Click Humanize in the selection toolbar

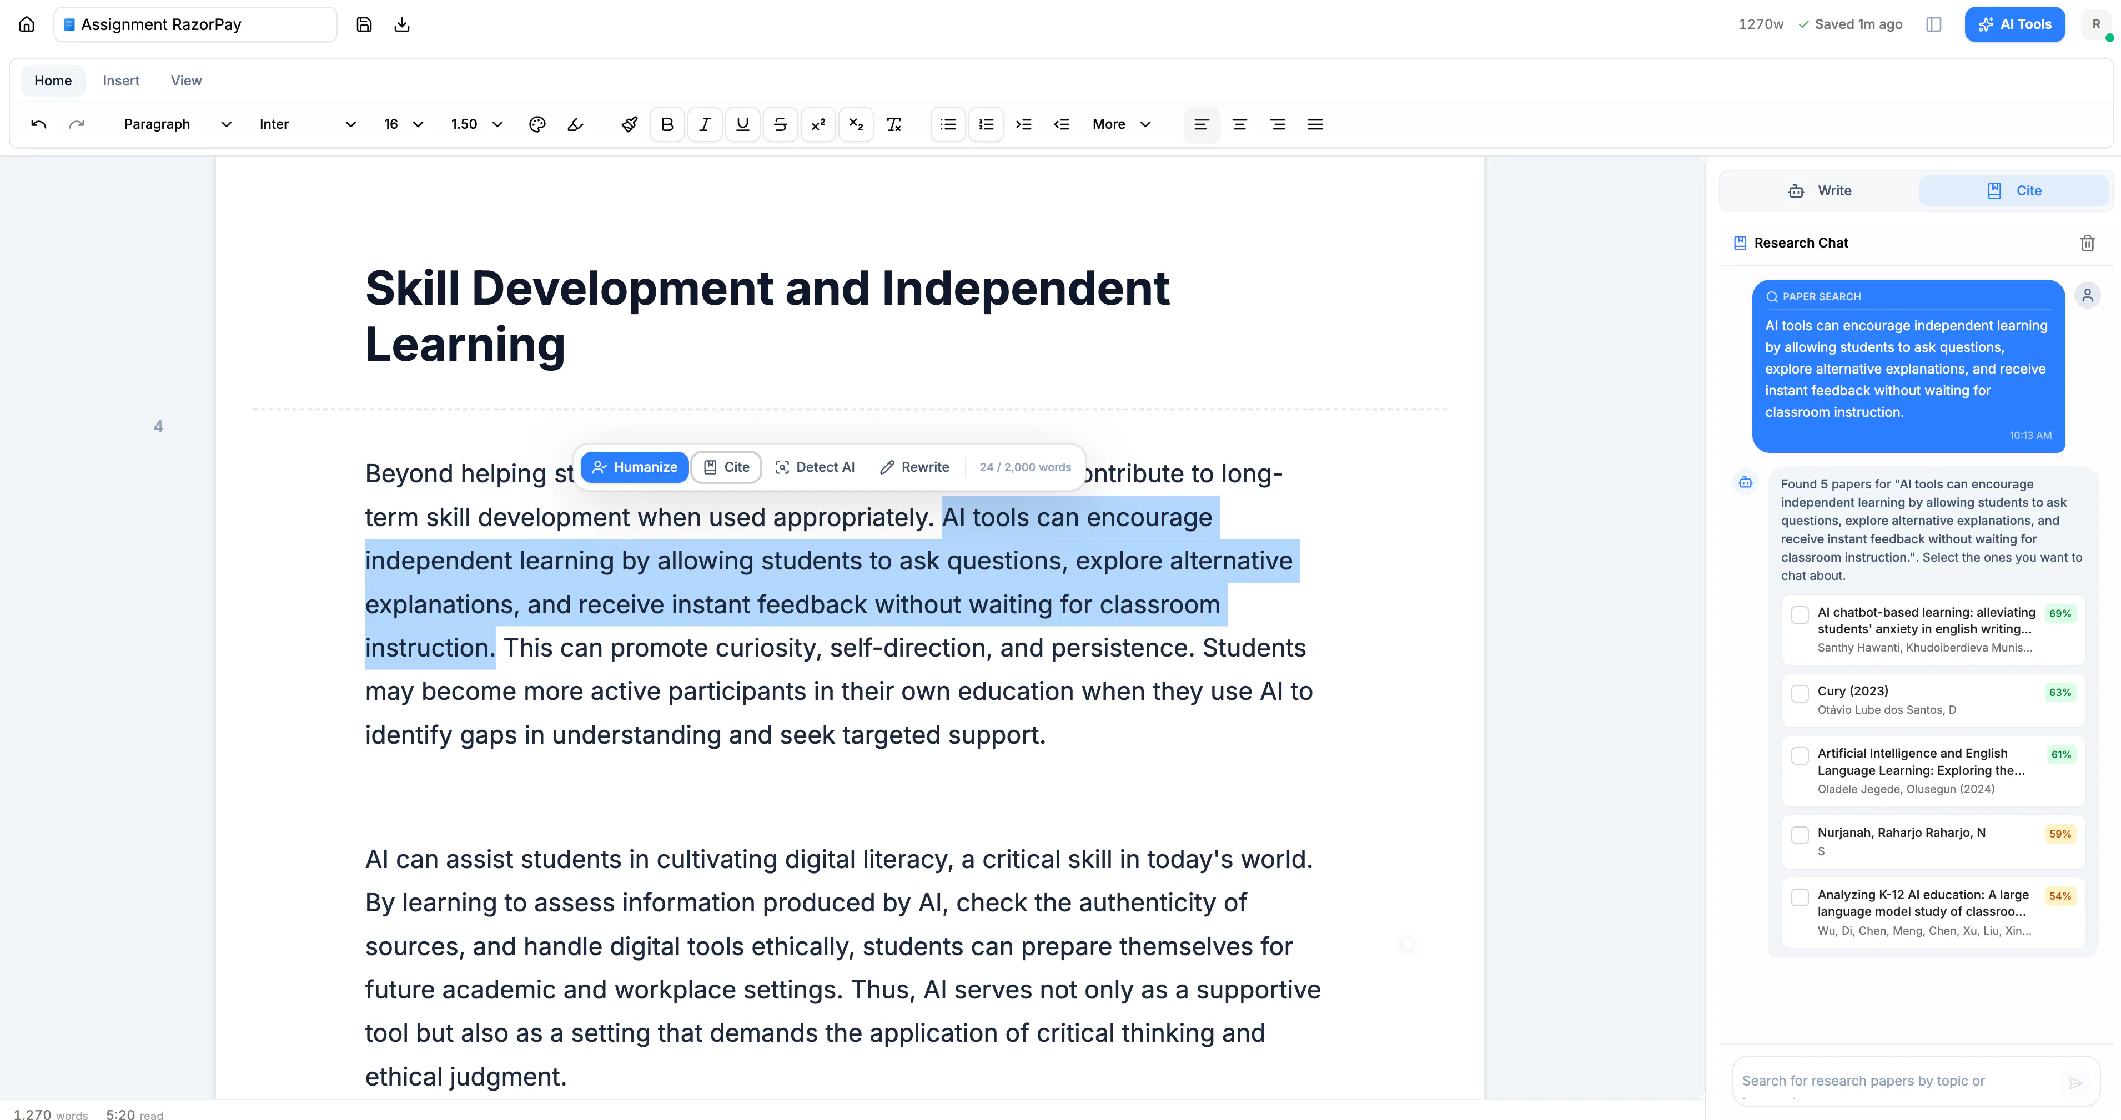[635, 467]
